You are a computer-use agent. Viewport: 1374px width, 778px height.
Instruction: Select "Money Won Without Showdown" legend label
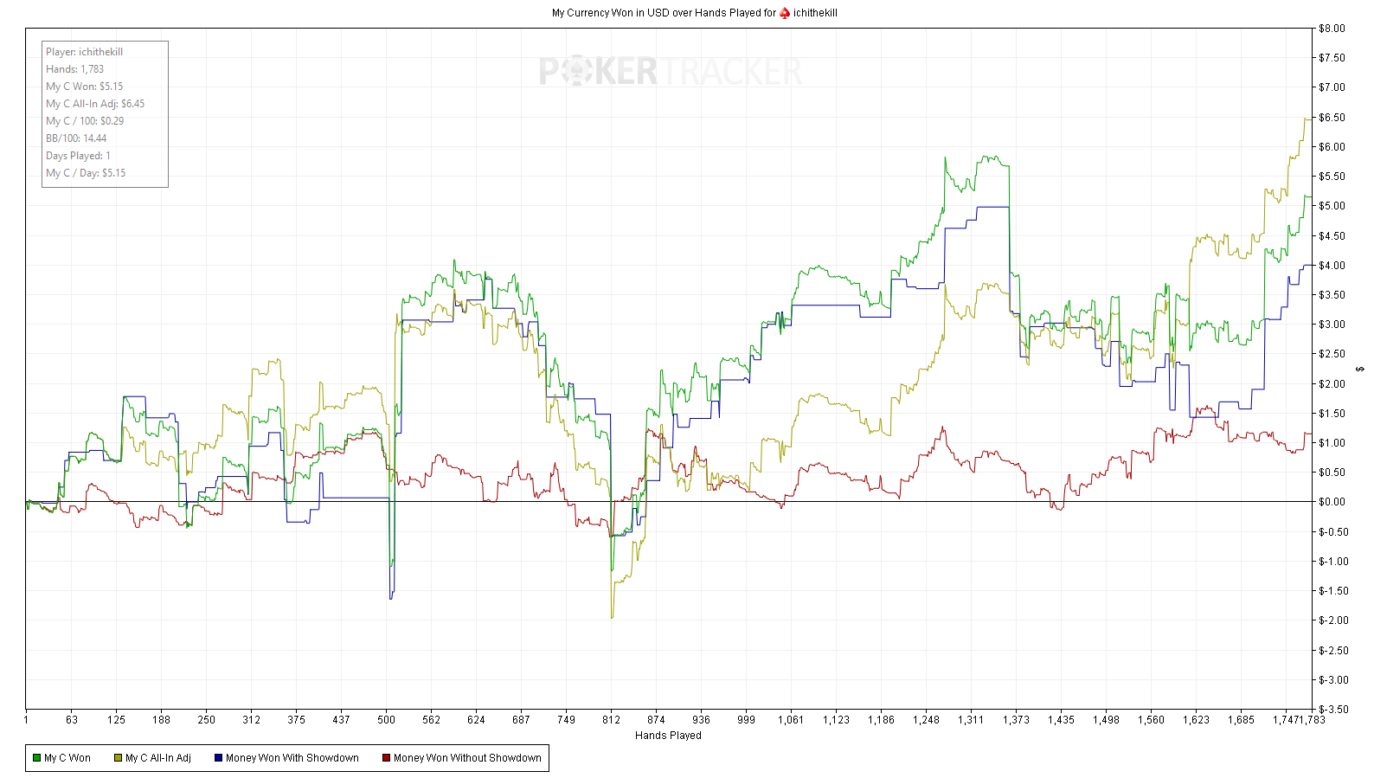point(467,758)
